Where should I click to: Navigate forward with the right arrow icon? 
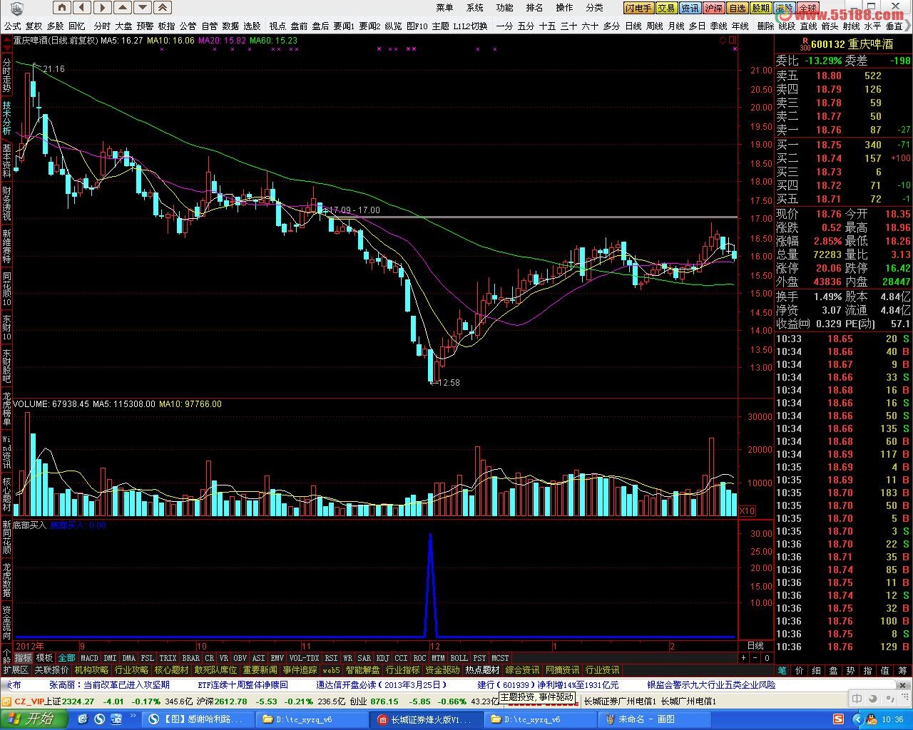(x=102, y=8)
